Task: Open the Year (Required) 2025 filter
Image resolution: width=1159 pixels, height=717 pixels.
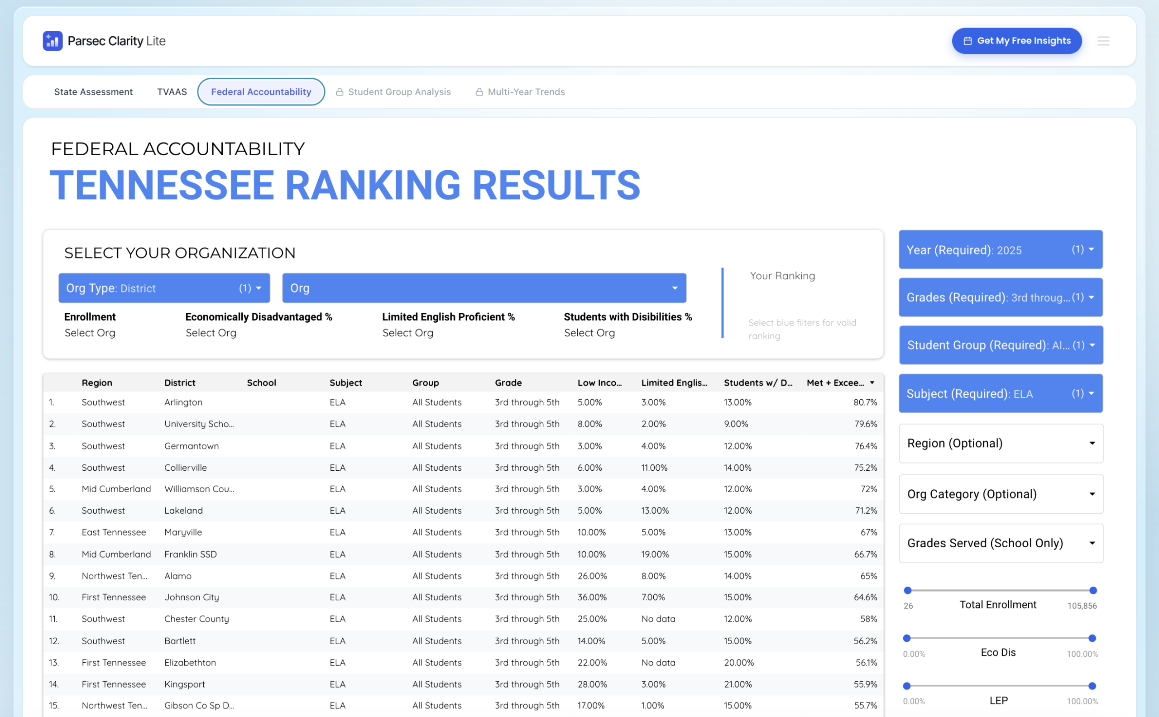Action: 1001,249
